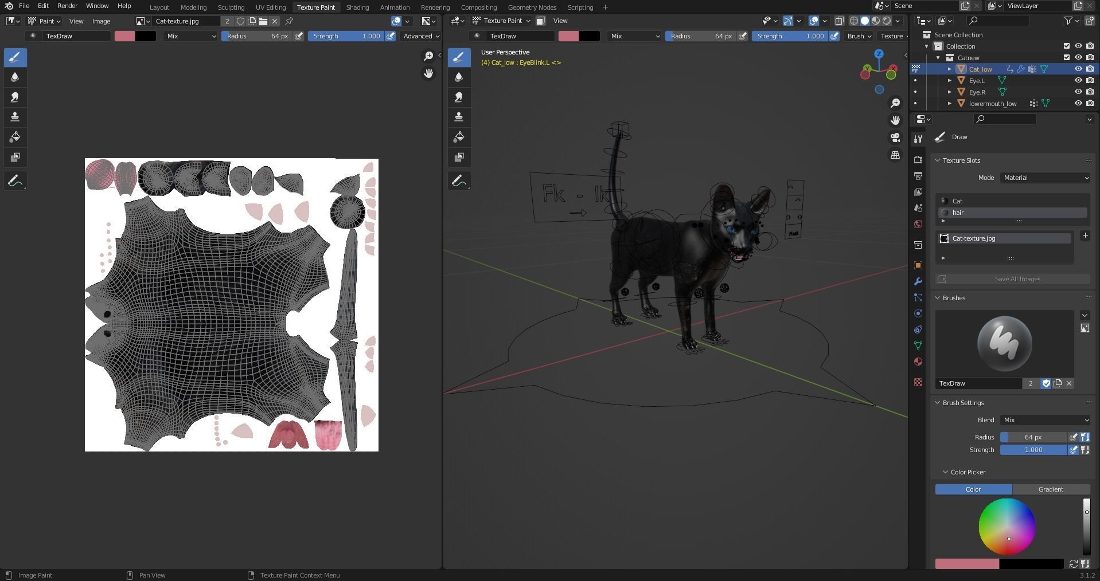Toggle camera view in 3D viewport
Screen dimensions: 1100x581
[895, 138]
